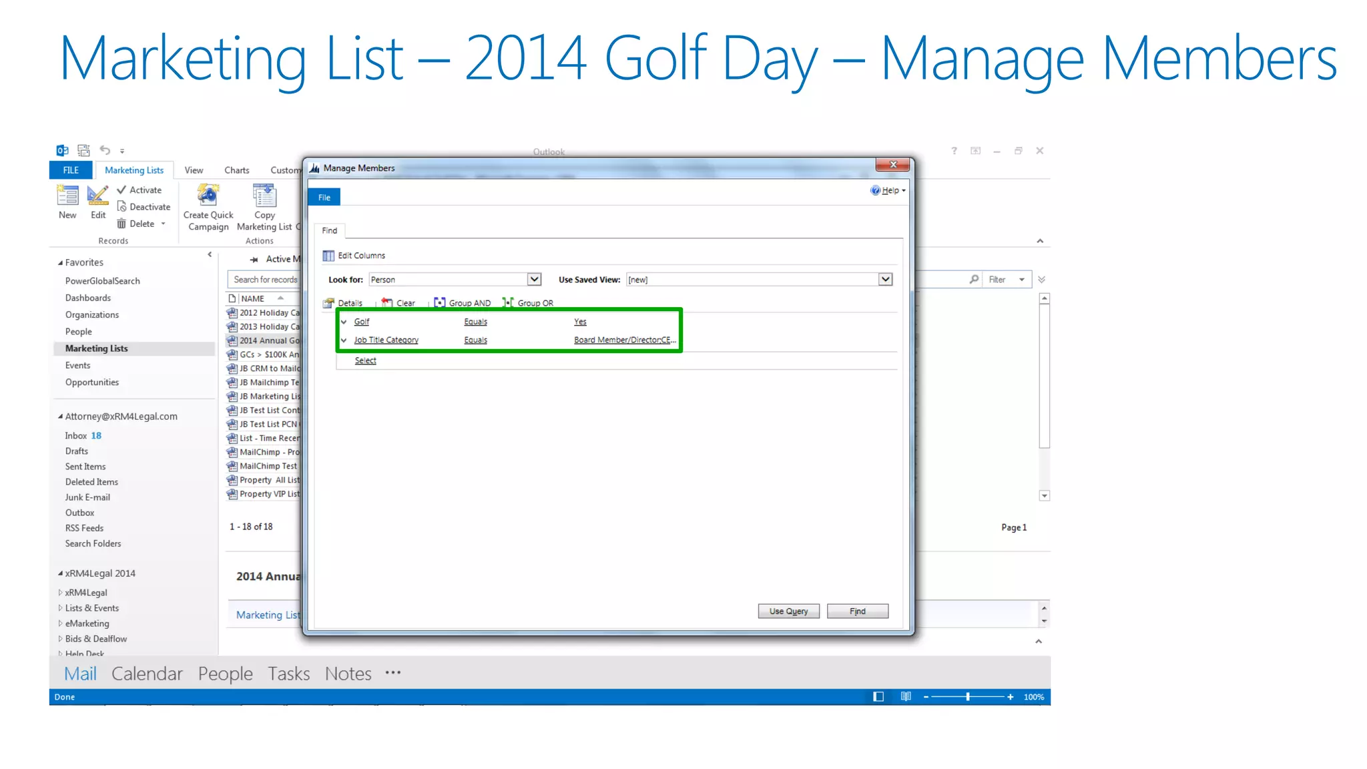Click the Edit record icon
Viewport: 1367px width, 769px height.
coord(98,196)
